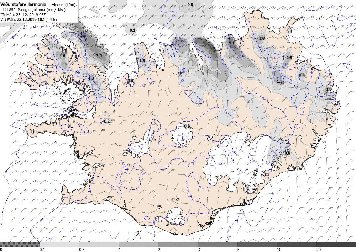
Task: Click the legend scale number 10
Action: pyautogui.click(x=279, y=250)
